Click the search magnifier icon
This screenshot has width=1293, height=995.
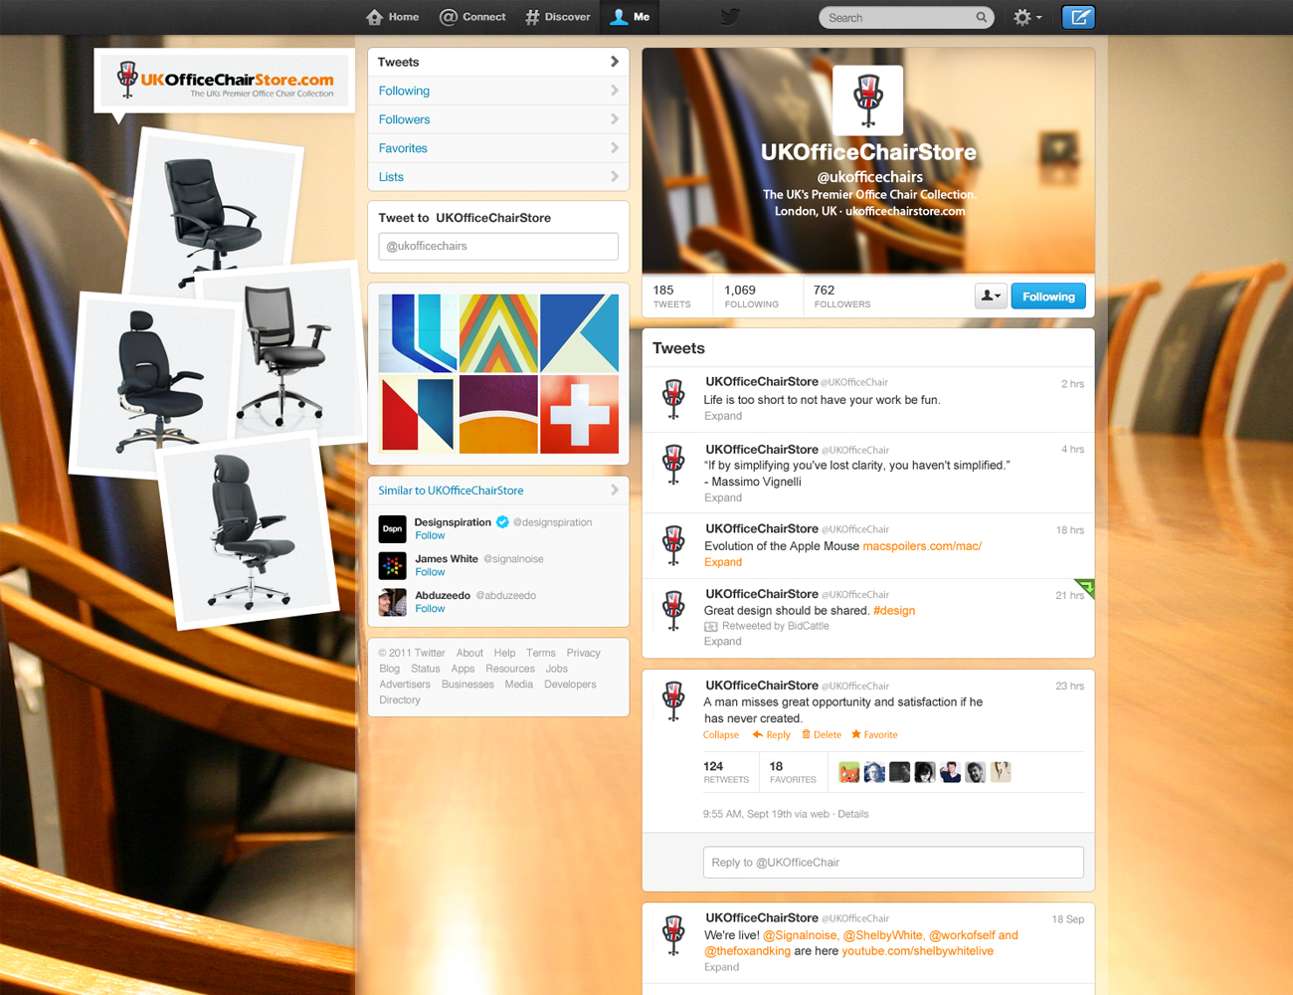982,17
